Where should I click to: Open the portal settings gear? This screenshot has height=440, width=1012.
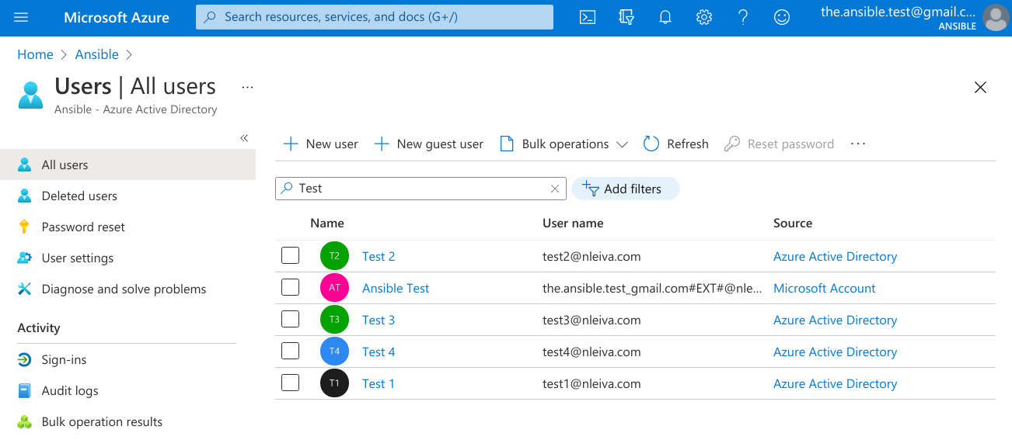(x=704, y=17)
